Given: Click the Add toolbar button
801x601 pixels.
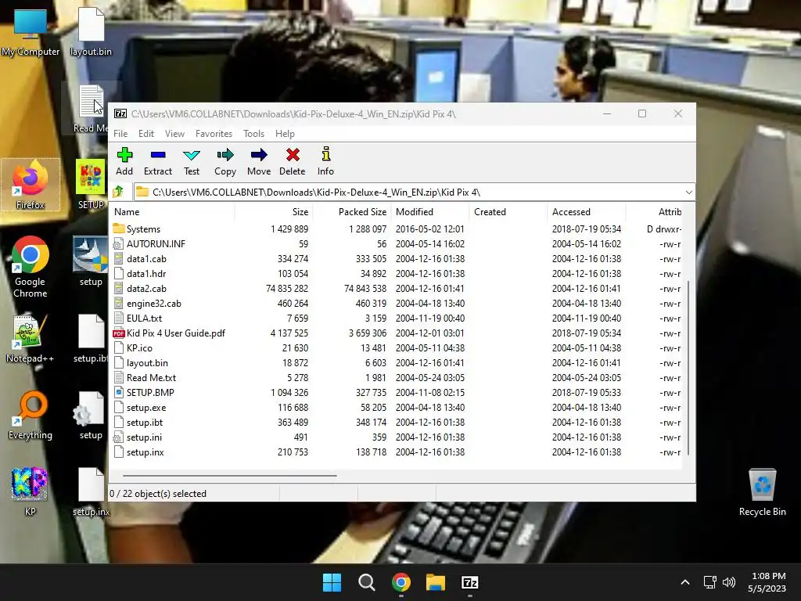Looking at the screenshot, I should (124, 161).
